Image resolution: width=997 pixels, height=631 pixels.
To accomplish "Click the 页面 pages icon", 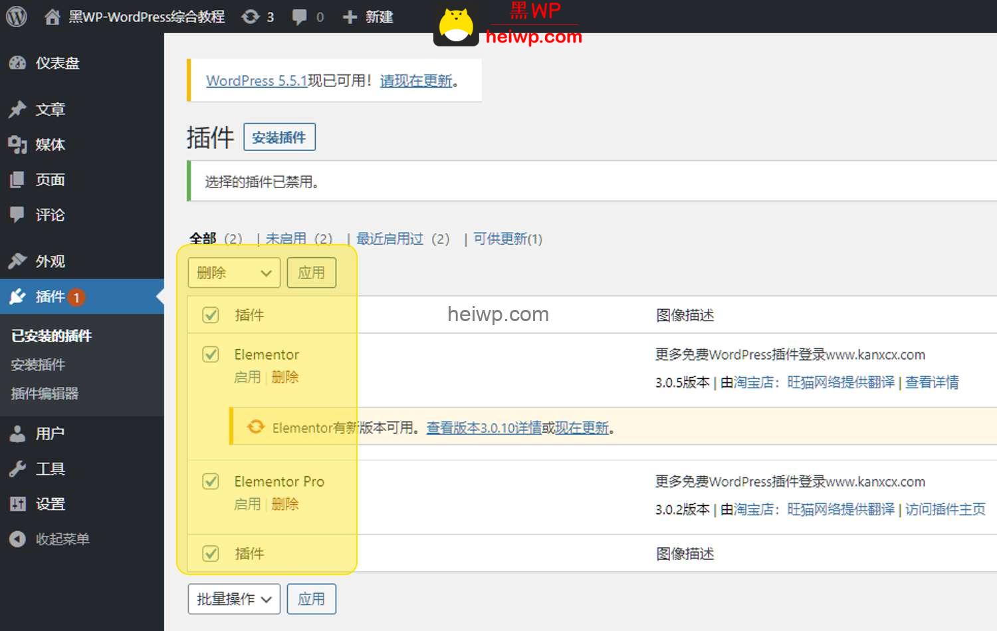I will click(x=17, y=180).
